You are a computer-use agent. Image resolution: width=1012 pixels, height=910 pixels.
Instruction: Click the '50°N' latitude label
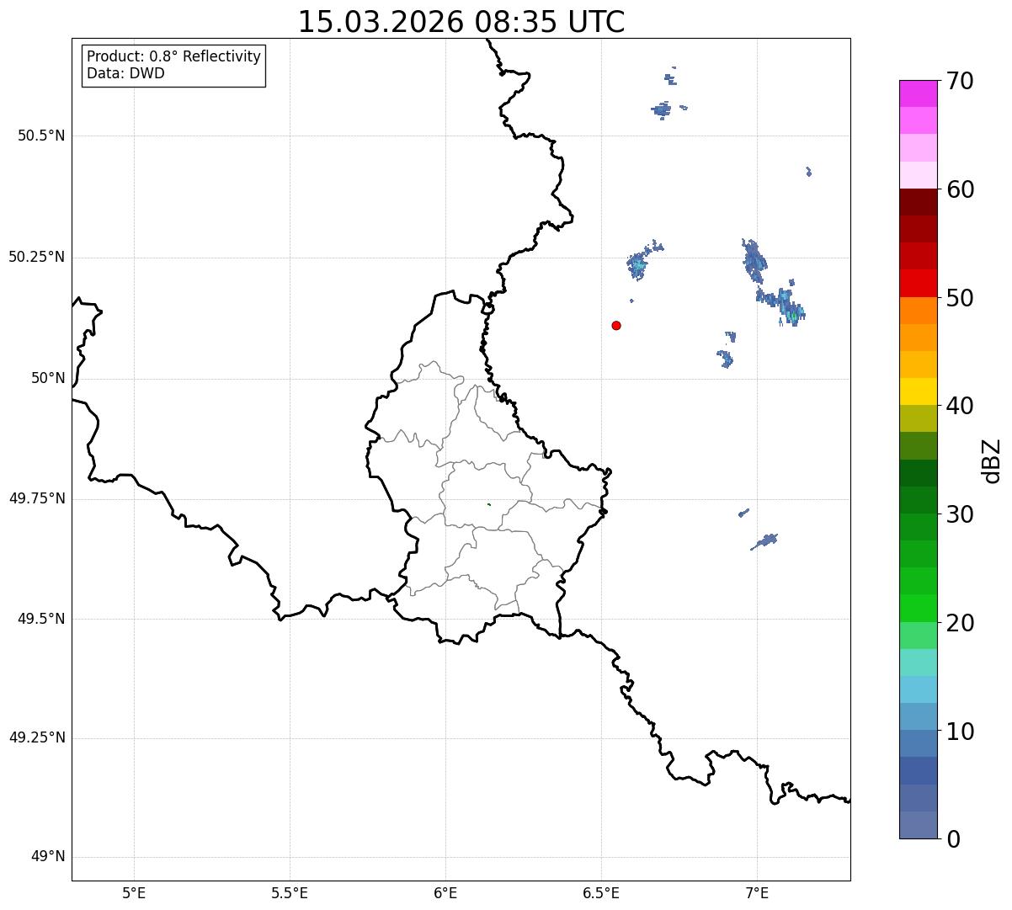[48, 378]
